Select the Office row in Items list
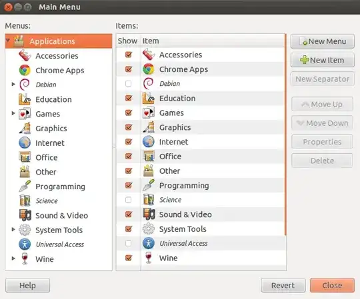The image size is (360, 299). (x=201, y=156)
